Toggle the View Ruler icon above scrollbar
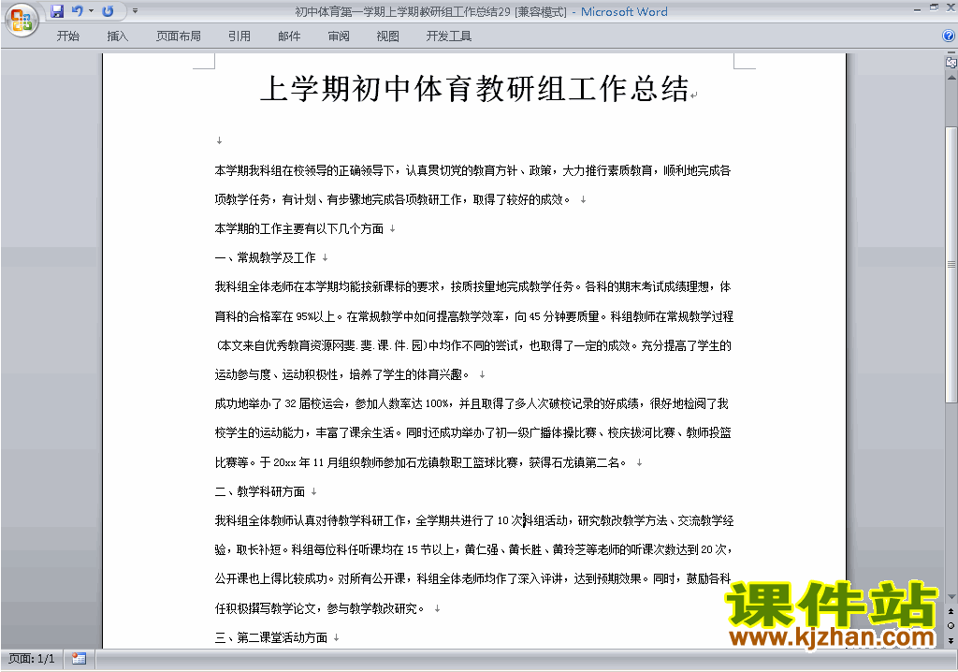Image resolution: width=958 pixels, height=672 pixels. pyautogui.click(x=951, y=62)
